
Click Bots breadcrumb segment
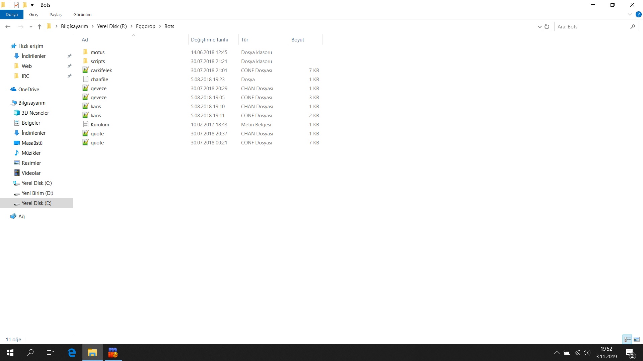click(169, 26)
